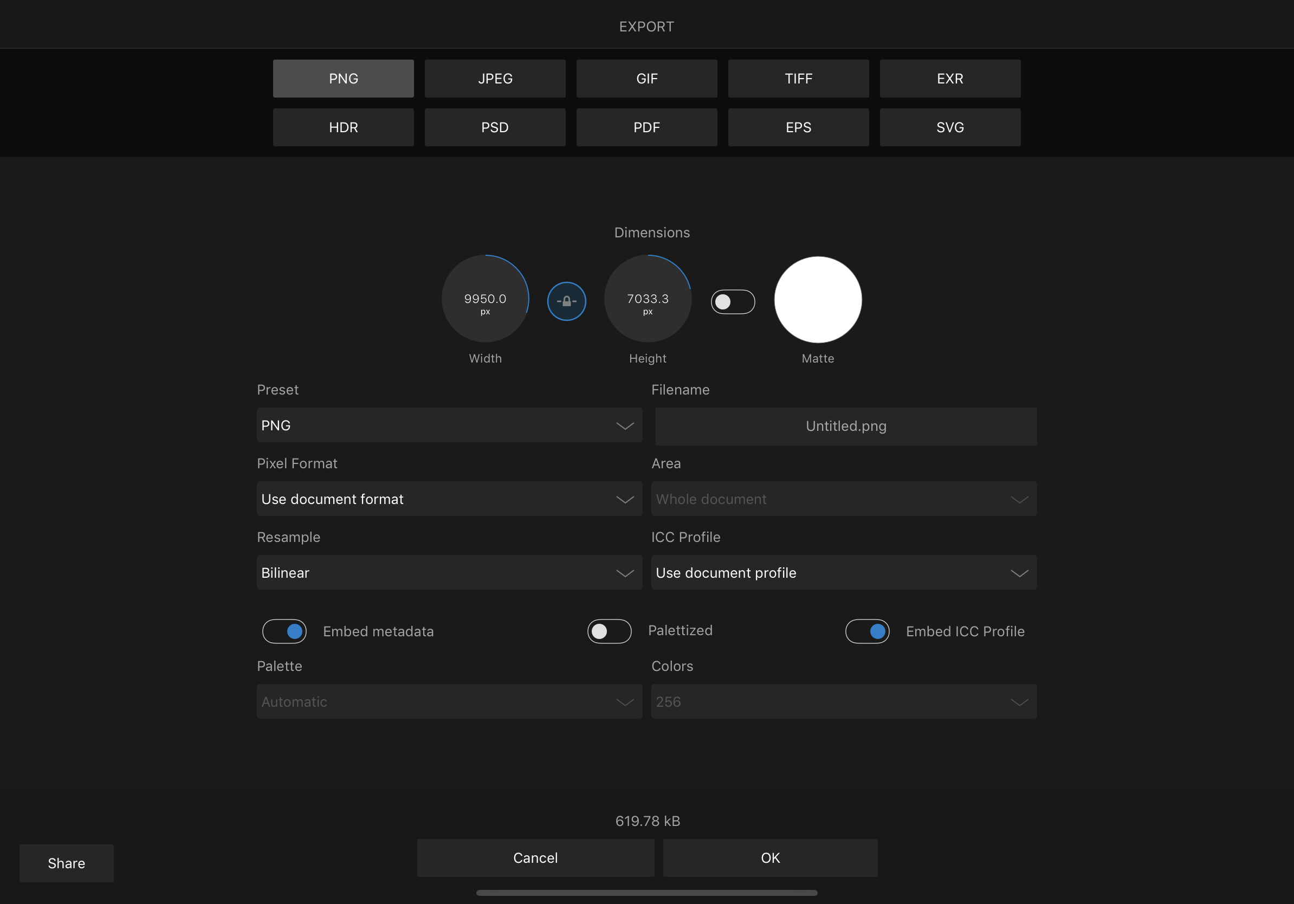Enable the Matte toggle switch
Image resolution: width=1294 pixels, height=904 pixels.
coord(733,302)
